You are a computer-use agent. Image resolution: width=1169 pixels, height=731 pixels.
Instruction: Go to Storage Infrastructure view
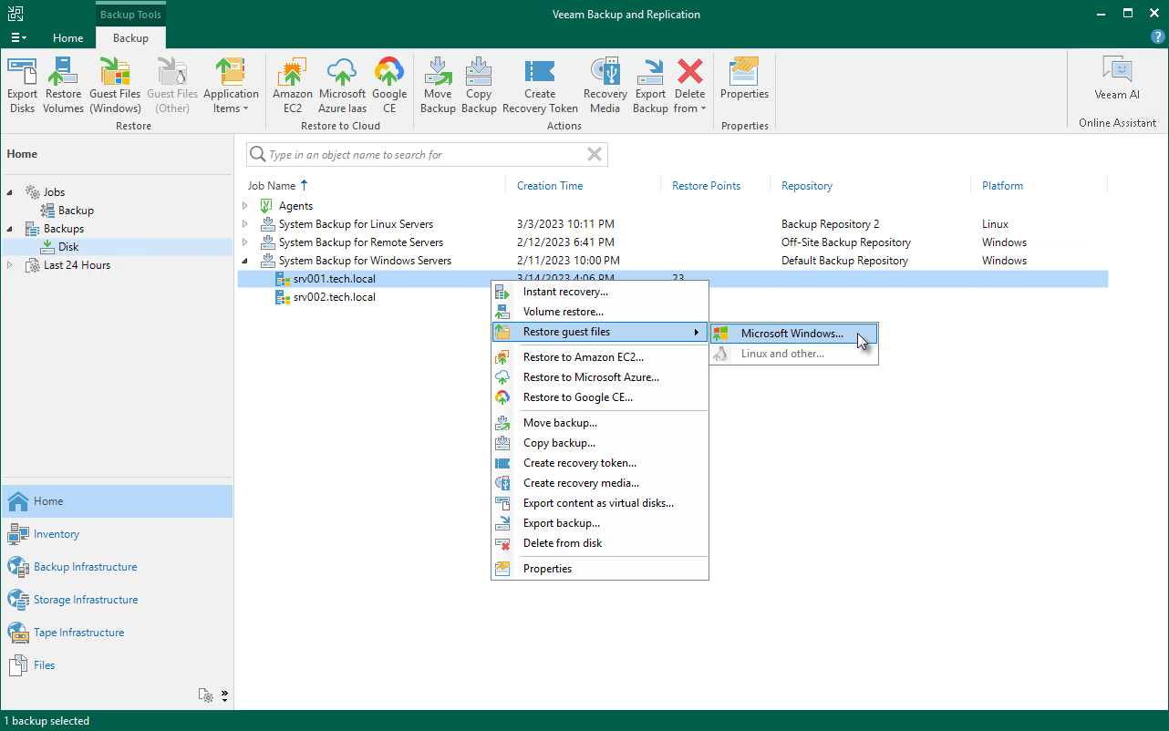(x=117, y=600)
